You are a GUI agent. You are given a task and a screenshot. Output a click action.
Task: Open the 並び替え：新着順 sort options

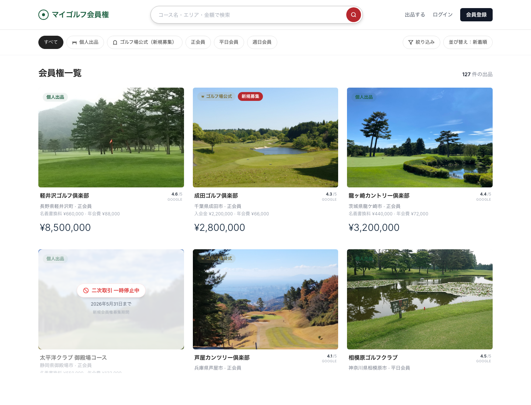click(x=468, y=42)
